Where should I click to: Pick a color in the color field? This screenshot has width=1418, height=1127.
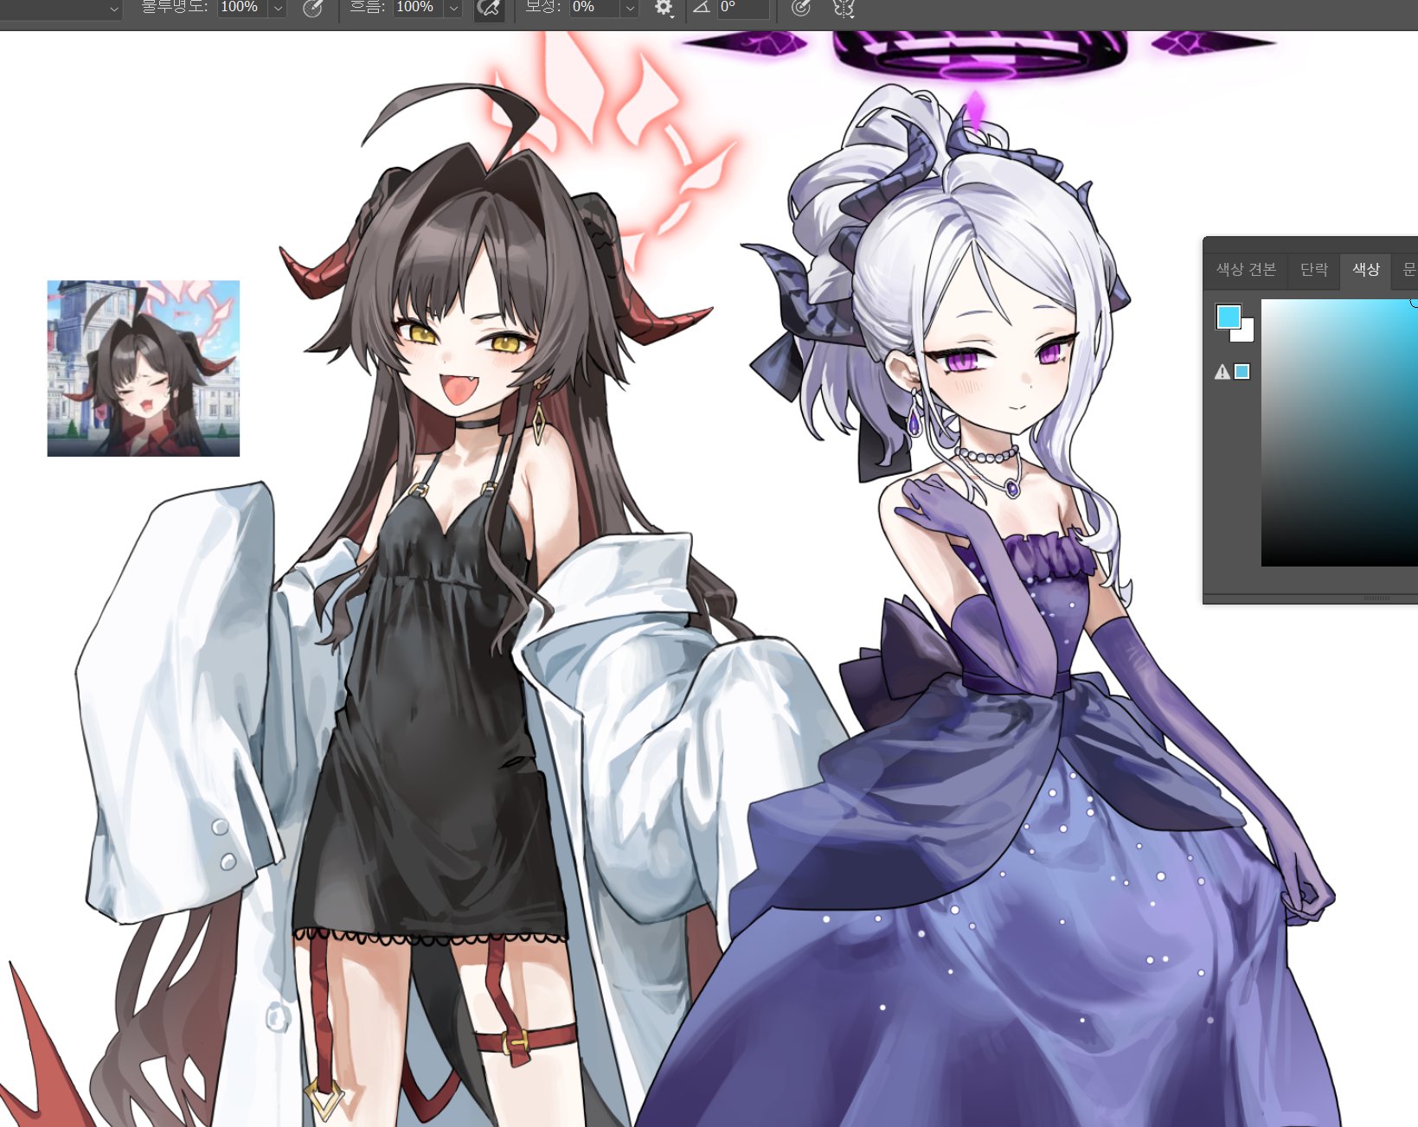tap(1339, 433)
